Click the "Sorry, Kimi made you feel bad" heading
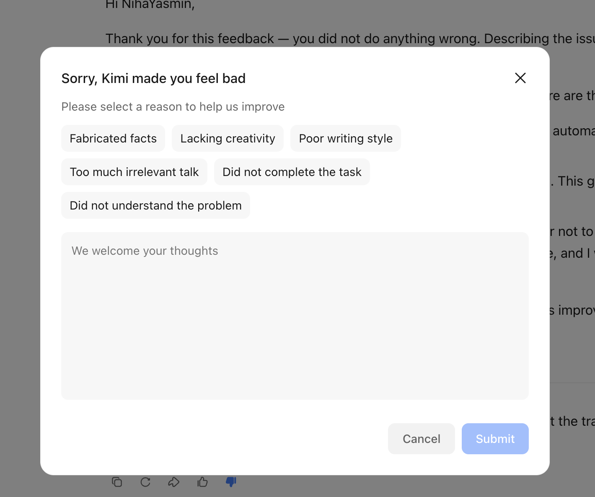The height and width of the screenshot is (497, 595). click(153, 78)
